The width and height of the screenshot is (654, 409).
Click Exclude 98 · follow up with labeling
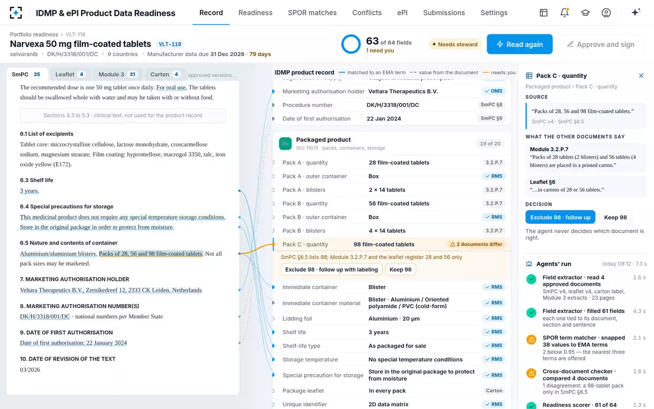(331, 269)
